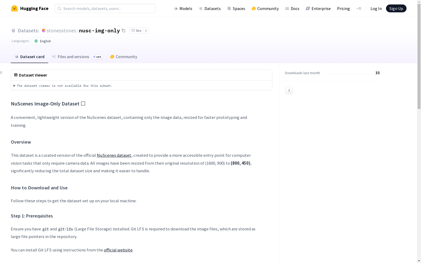Open the stonesstones user profile link

tap(61, 31)
